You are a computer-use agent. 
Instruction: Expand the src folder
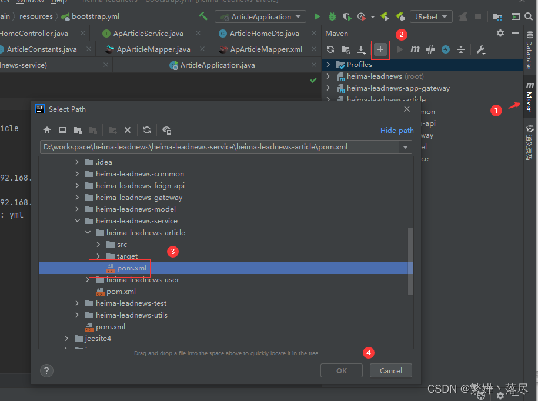click(98, 244)
